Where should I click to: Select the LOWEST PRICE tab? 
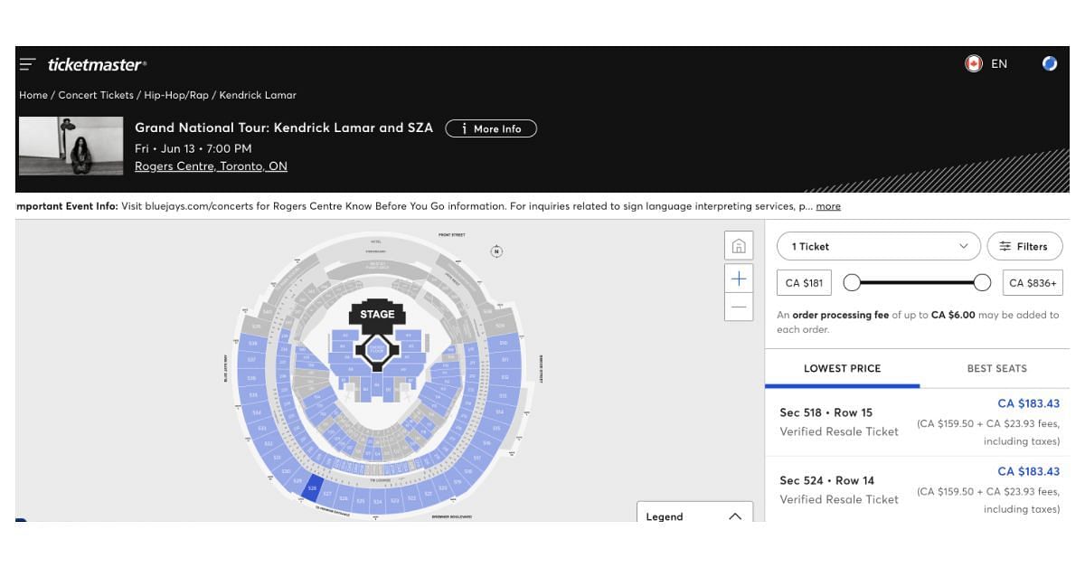point(842,368)
